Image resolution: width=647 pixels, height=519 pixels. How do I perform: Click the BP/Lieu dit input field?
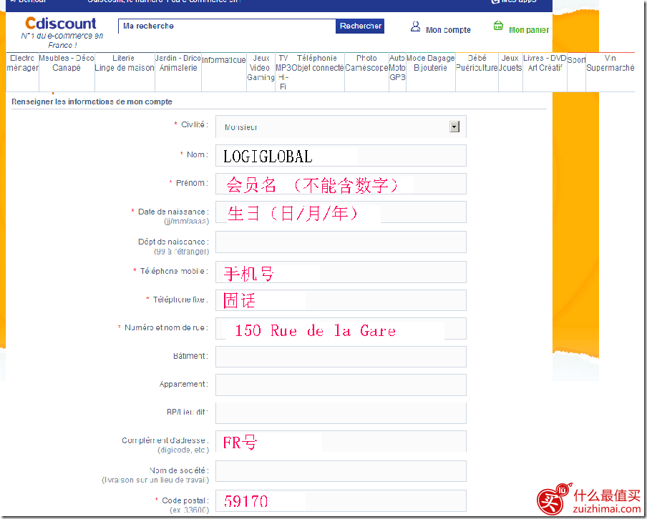click(341, 413)
